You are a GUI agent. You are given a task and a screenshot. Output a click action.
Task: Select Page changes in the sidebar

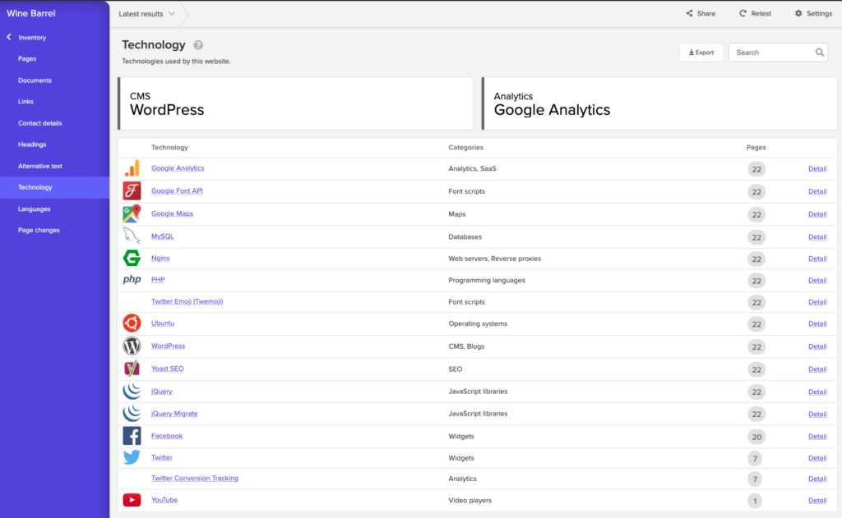tap(39, 230)
